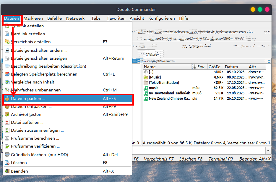The height and width of the screenshot is (182, 276).
Task: Choose Verzeichnis erstellen from the menu
Action: [31, 42]
